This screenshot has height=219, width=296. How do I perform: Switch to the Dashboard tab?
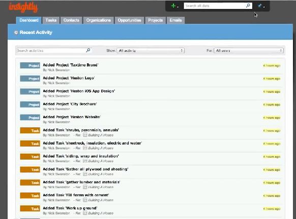pos(29,20)
